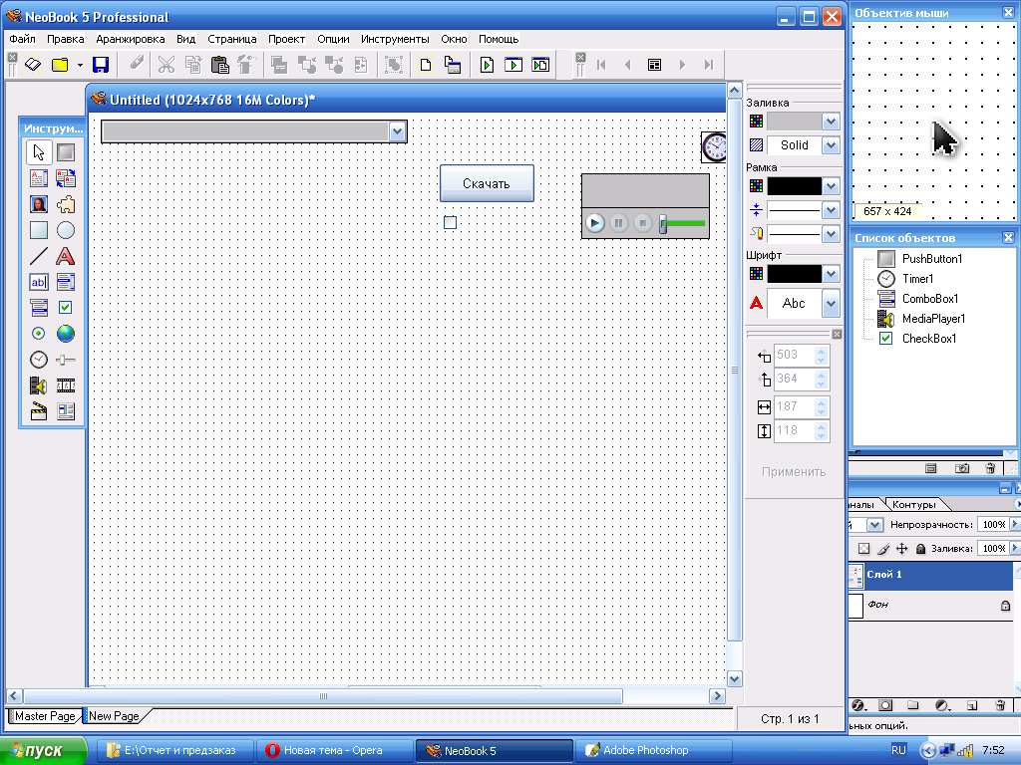Select the Pointer tool in the Tools palette
Viewport: 1021px width, 765px height.
tap(39, 152)
